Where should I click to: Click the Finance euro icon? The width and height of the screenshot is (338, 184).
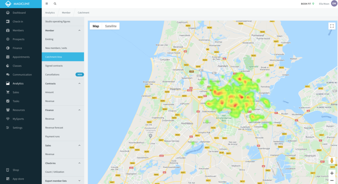(x=8, y=48)
